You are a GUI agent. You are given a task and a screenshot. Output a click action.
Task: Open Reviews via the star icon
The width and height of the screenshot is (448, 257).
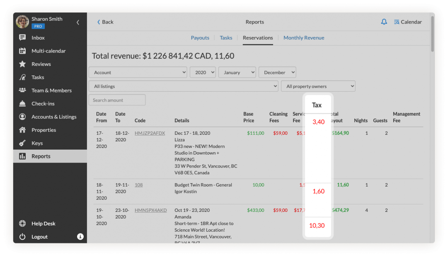[22, 64]
